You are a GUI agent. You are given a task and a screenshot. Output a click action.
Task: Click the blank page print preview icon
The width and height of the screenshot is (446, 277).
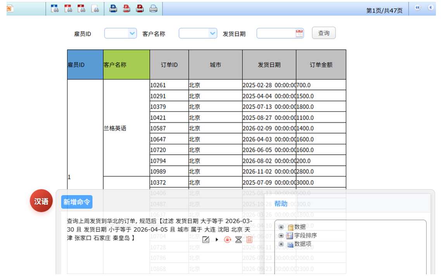click(95, 9)
